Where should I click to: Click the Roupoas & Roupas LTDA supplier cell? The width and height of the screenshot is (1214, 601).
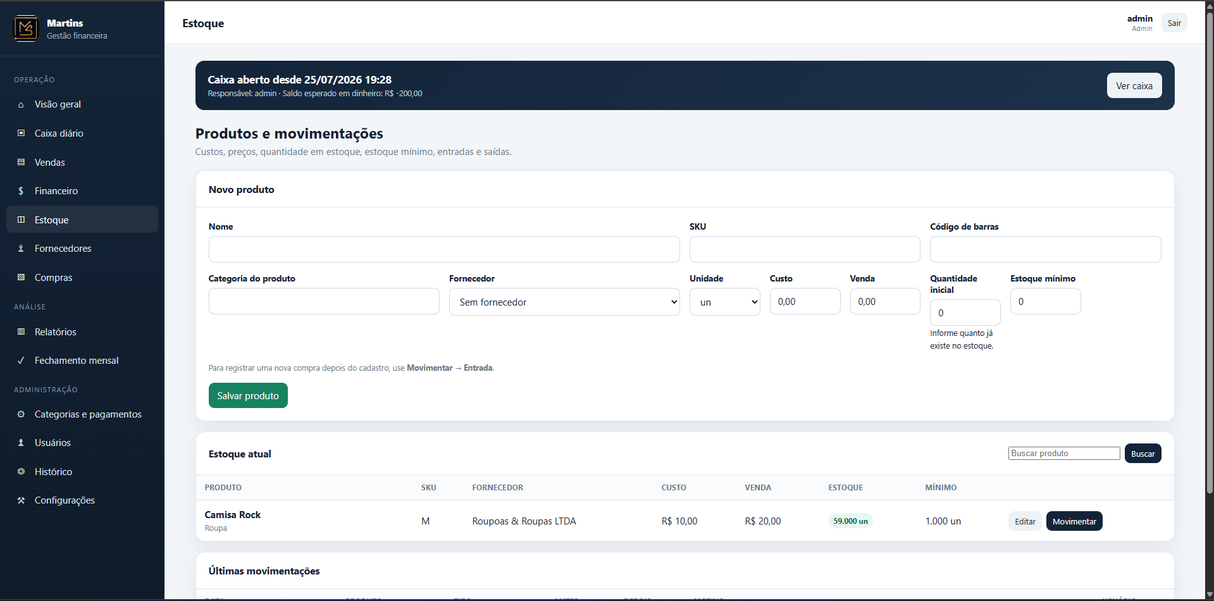tap(524, 521)
